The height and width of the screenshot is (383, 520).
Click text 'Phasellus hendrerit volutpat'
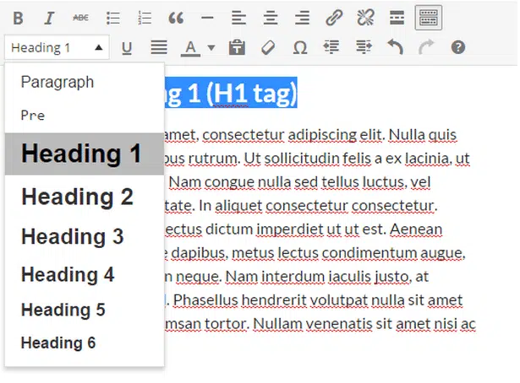(x=271, y=300)
